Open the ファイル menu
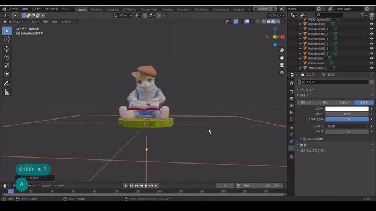 tap(14, 9)
